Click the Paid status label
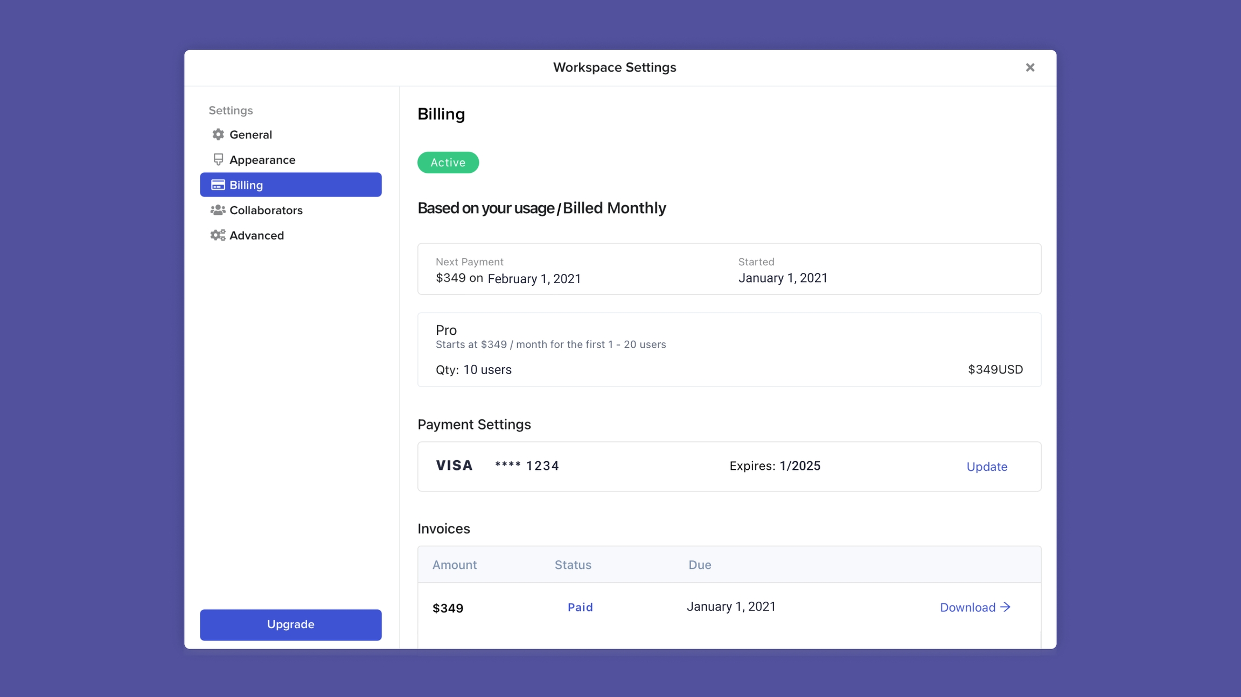 [x=580, y=607]
